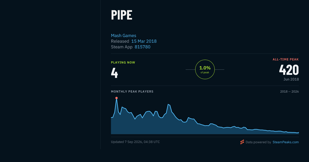Click the PIPE game title

coord(122,15)
